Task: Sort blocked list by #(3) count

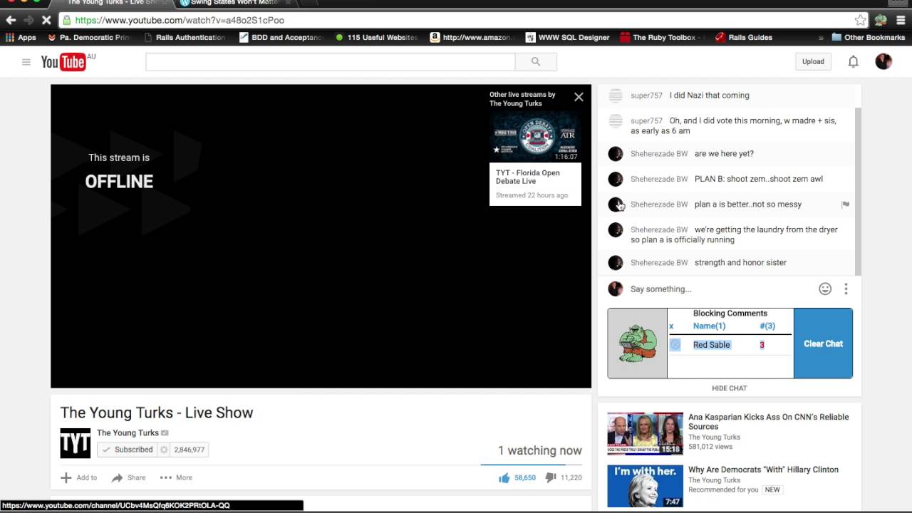Action: coord(767,326)
